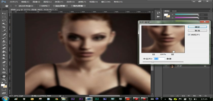This screenshot has width=213, height=101.
Task: Toggle Quick Mask mode
Action: coord(4,90)
